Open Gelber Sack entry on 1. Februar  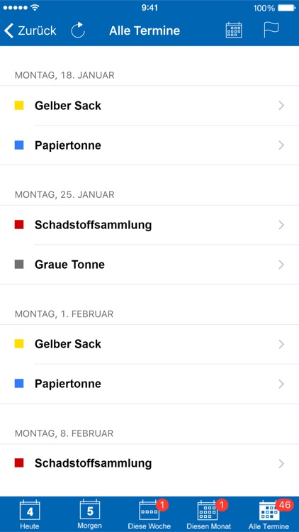coord(149,344)
